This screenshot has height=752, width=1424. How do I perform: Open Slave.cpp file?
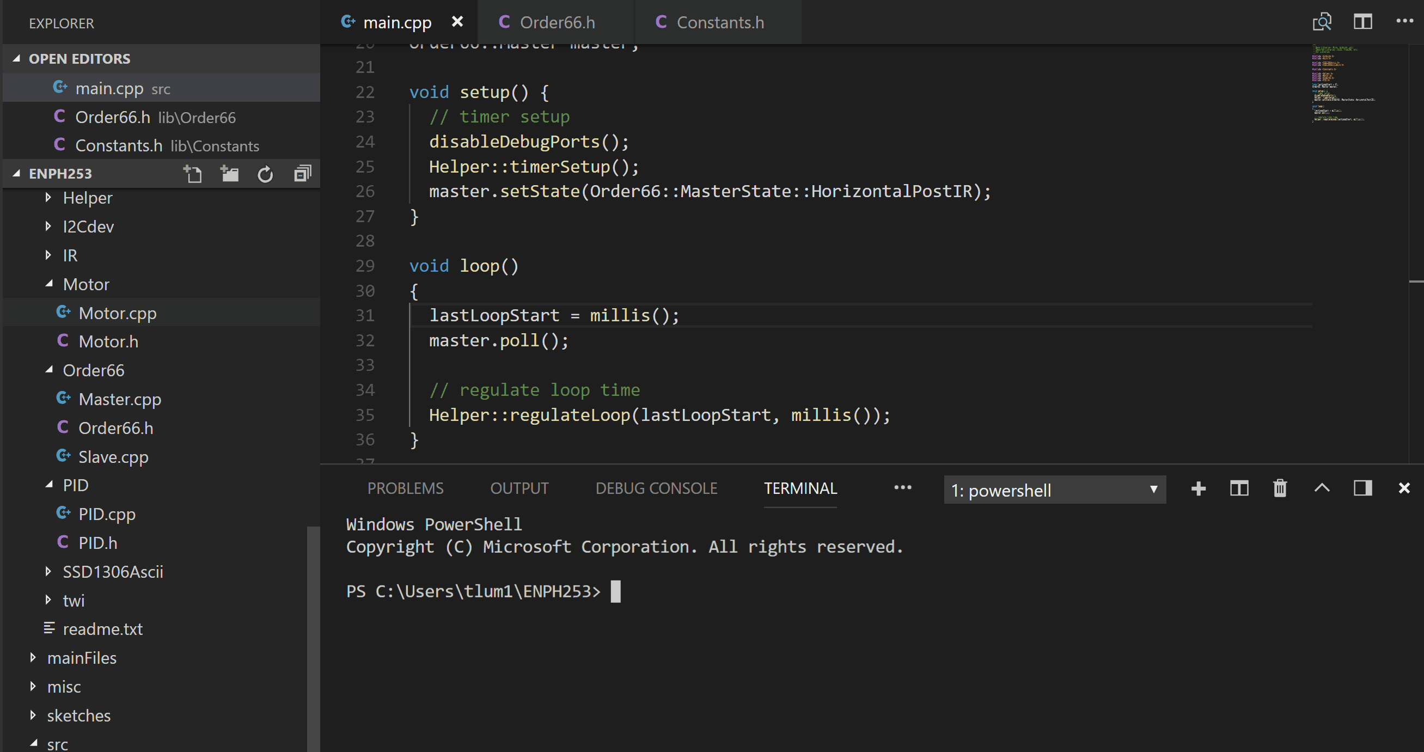(161, 457)
